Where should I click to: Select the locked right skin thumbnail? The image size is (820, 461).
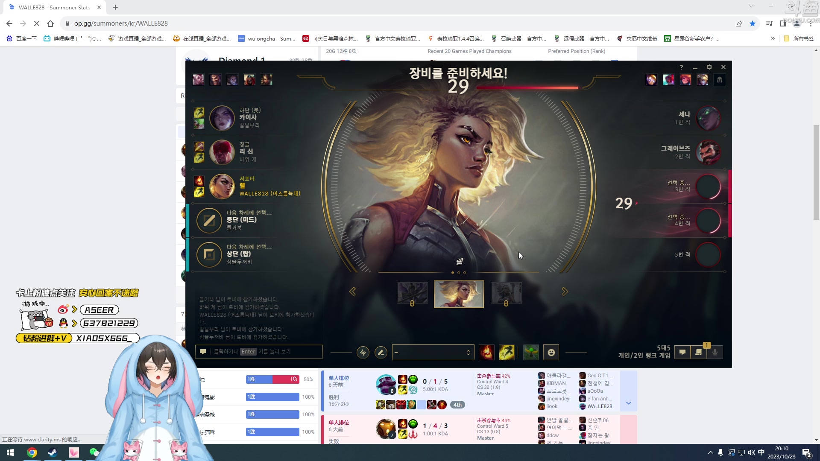pos(506,293)
